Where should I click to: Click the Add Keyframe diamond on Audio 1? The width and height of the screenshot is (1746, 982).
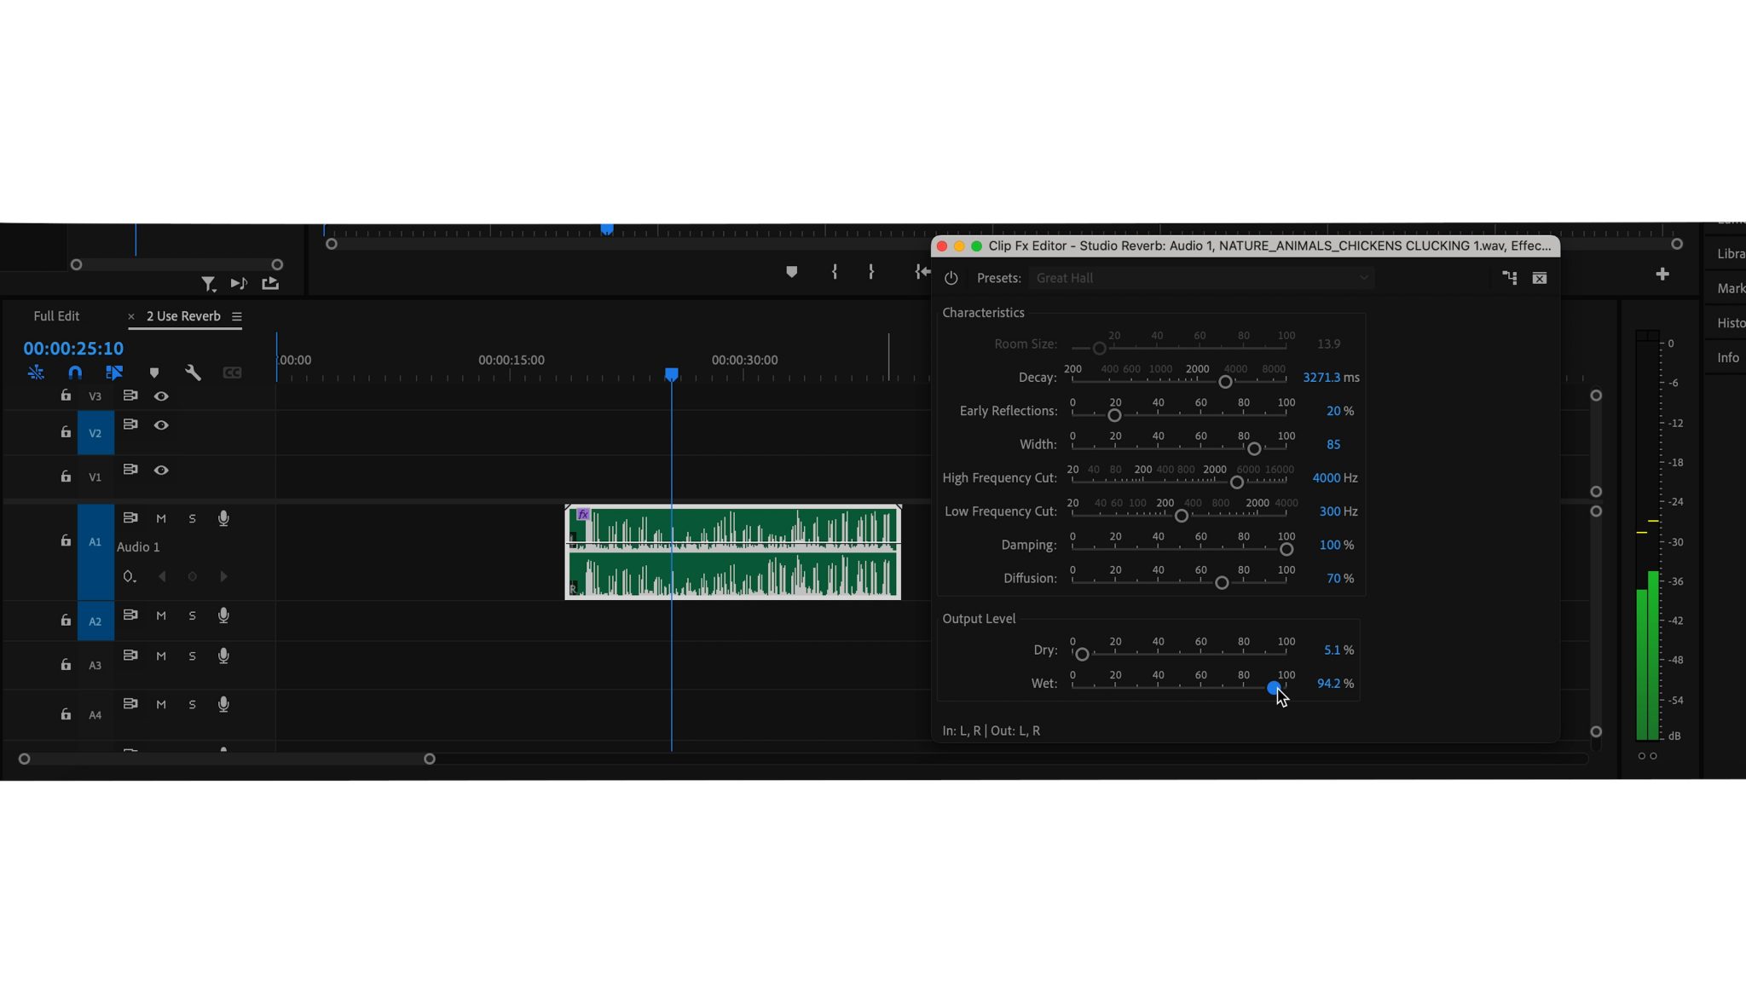[193, 576]
